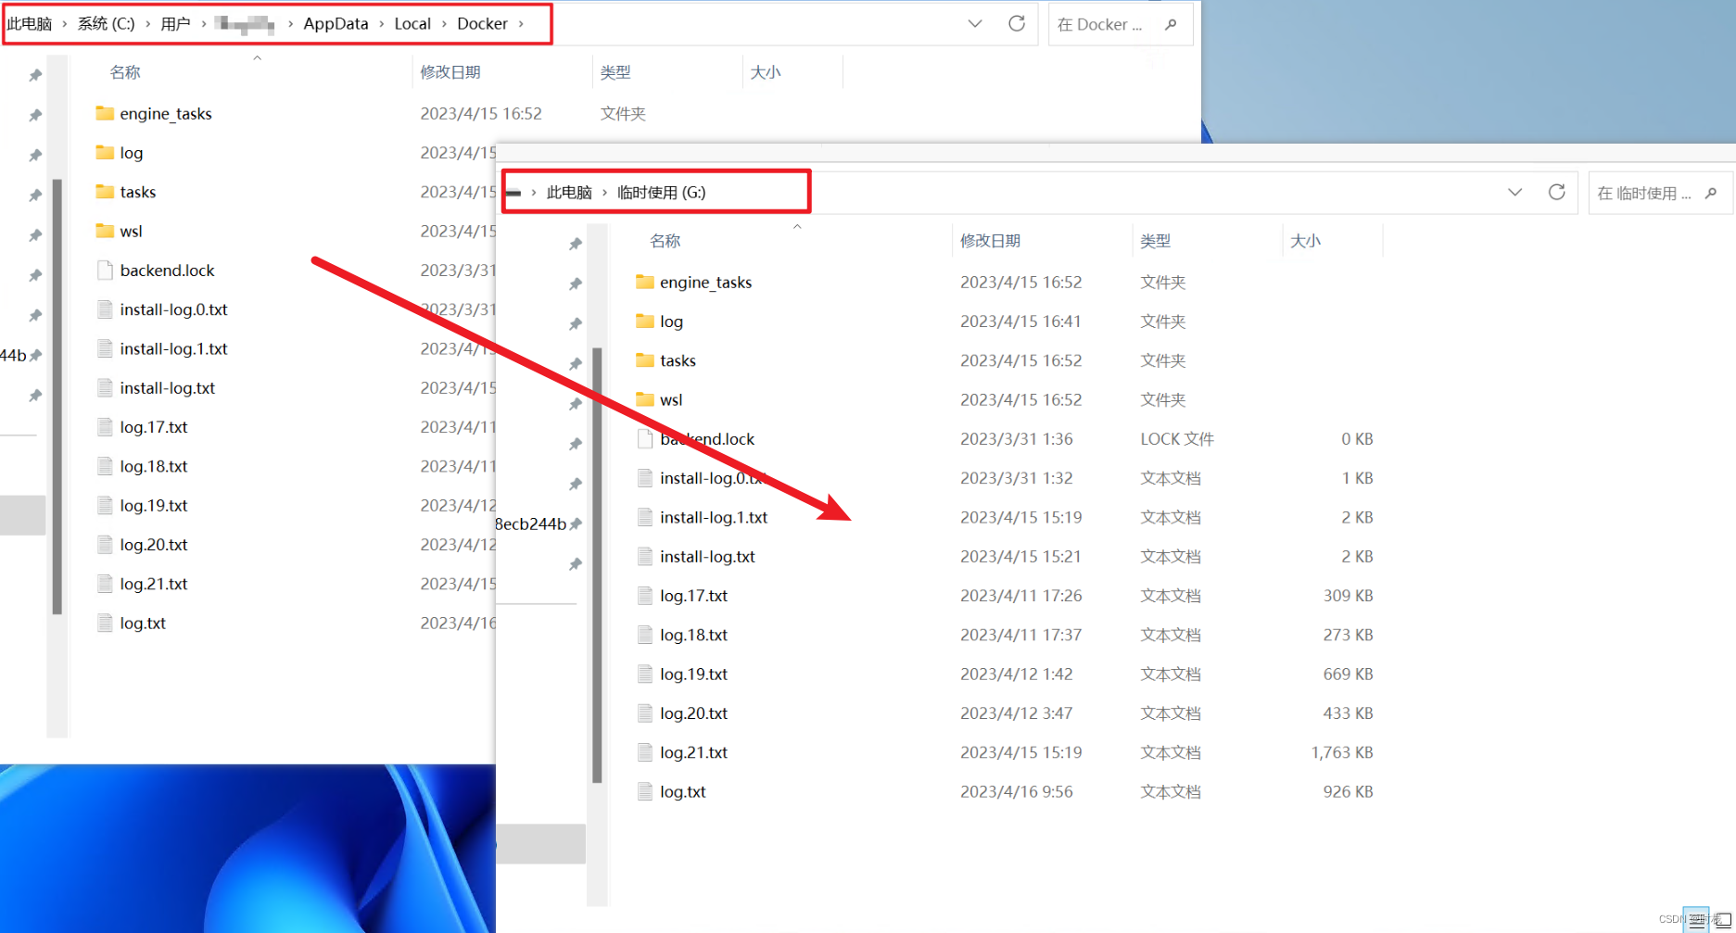Sort by 大小 column in Docker window

point(766,72)
